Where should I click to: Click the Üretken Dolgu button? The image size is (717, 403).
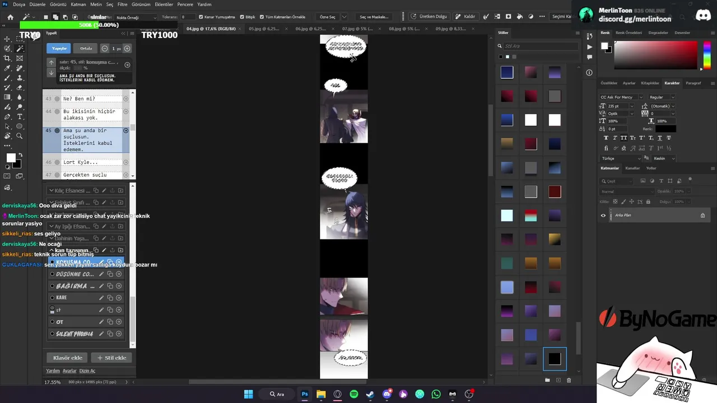(x=429, y=17)
